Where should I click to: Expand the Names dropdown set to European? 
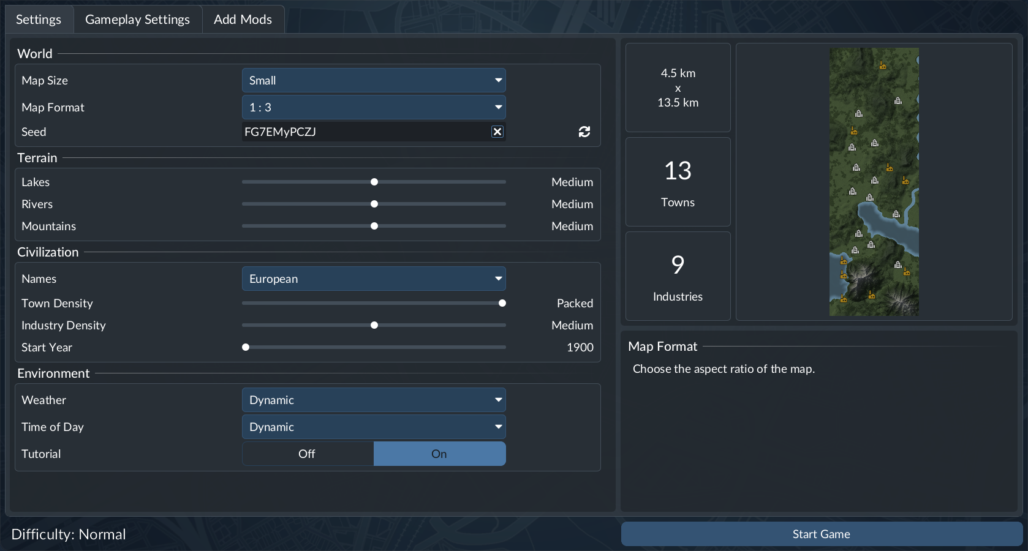(x=374, y=279)
